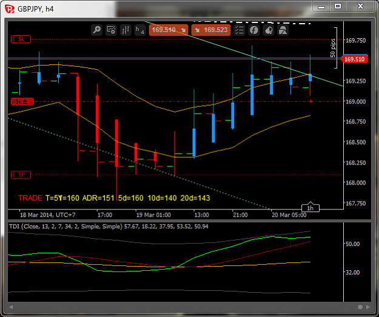Open the h4 timeframe selector
The width and height of the screenshot is (379, 317).
(140, 30)
